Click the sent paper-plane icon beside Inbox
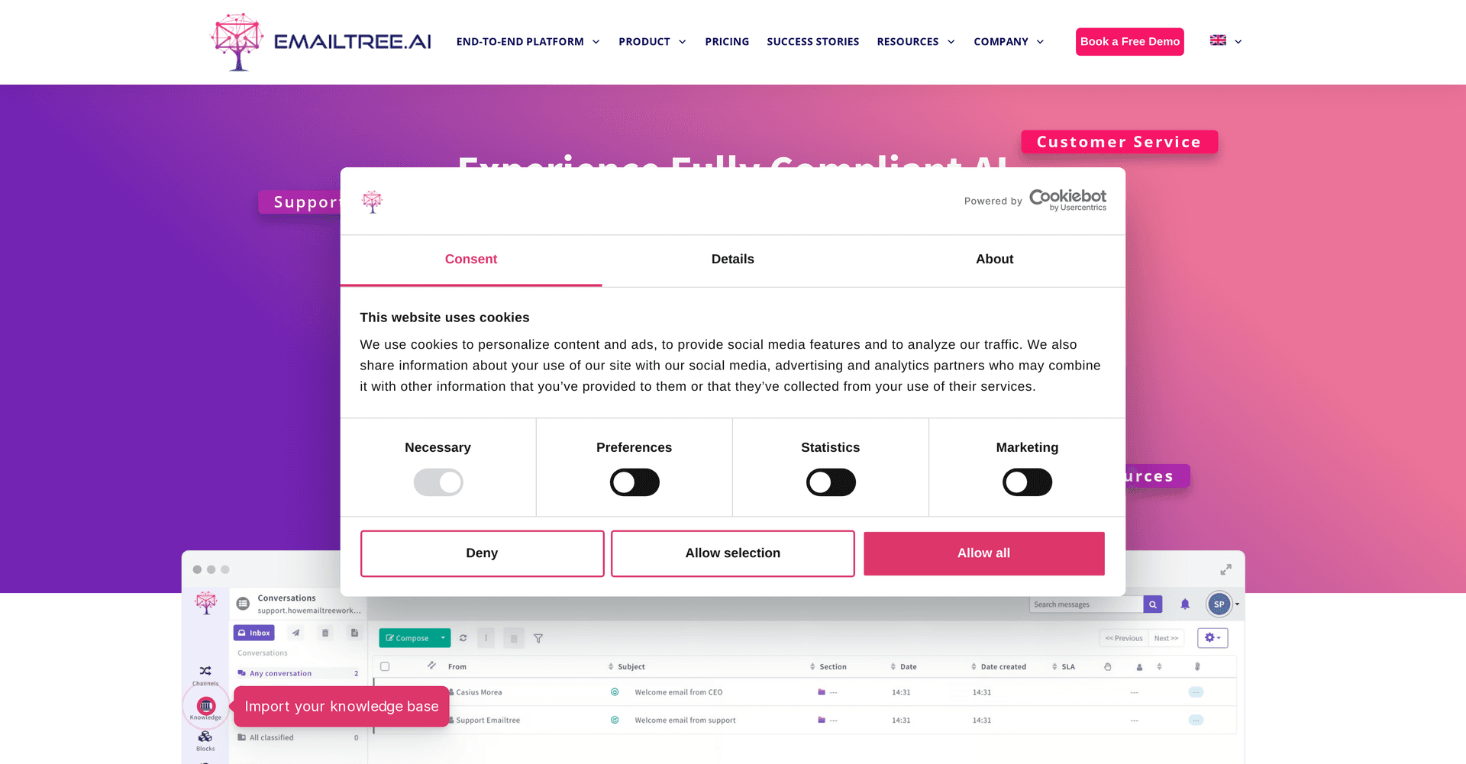Viewport: 1466px width, 764px height. click(x=295, y=633)
